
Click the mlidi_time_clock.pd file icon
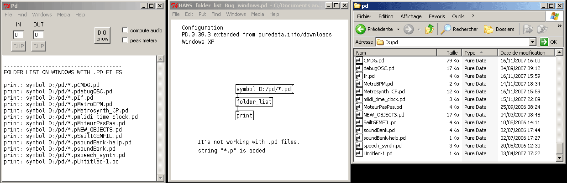coord(358,99)
